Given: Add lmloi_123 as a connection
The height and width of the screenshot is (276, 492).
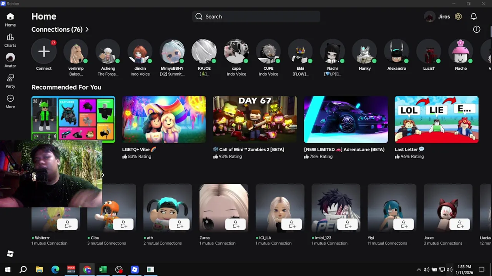Looking at the screenshot, I should click(348, 224).
